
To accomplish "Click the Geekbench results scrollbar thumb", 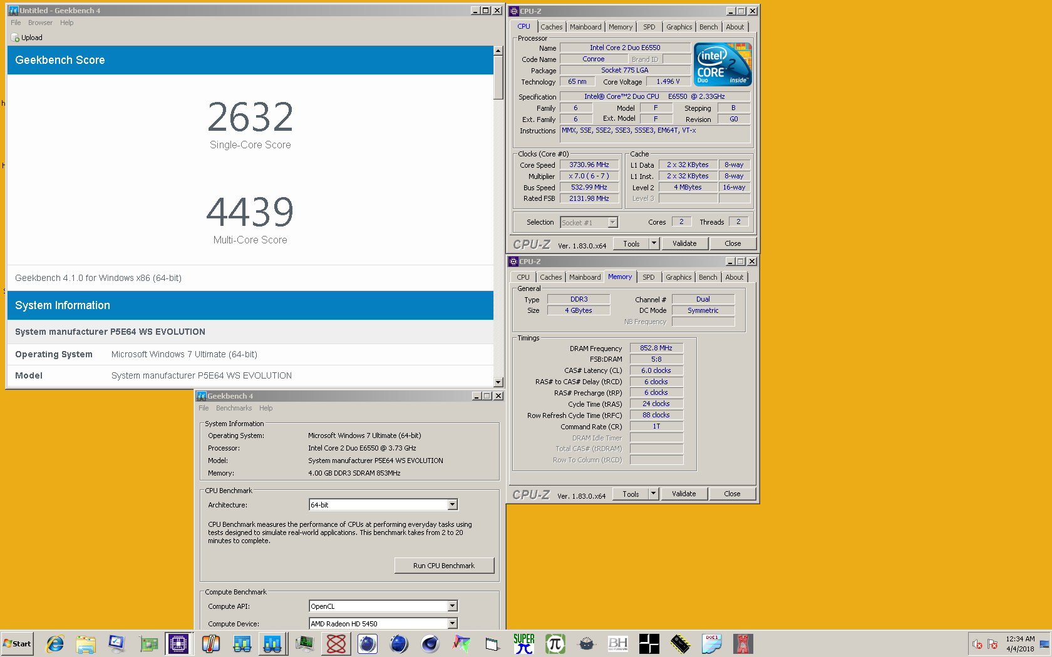I will tap(498, 78).
